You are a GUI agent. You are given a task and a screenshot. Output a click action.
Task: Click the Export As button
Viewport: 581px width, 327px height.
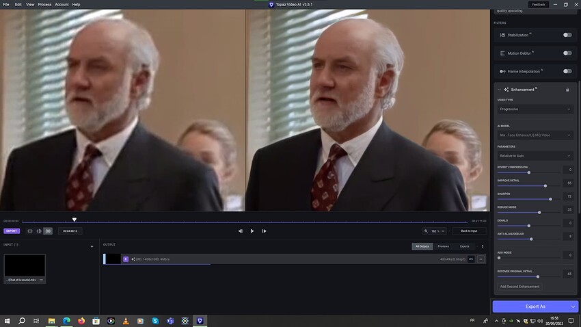(x=535, y=306)
